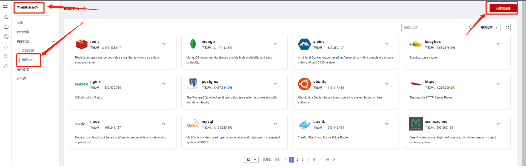Viewport: 526px width, 168px height.
Task: Click the help icon next to 镜像中心 title
Action: click(85, 8)
